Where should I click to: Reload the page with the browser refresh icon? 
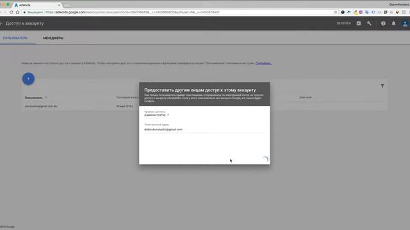coord(12,12)
